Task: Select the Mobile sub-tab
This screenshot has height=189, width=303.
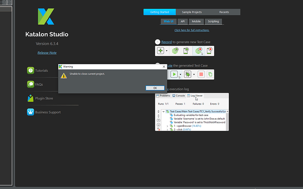Action: pyautogui.click(x=196, y=21)
